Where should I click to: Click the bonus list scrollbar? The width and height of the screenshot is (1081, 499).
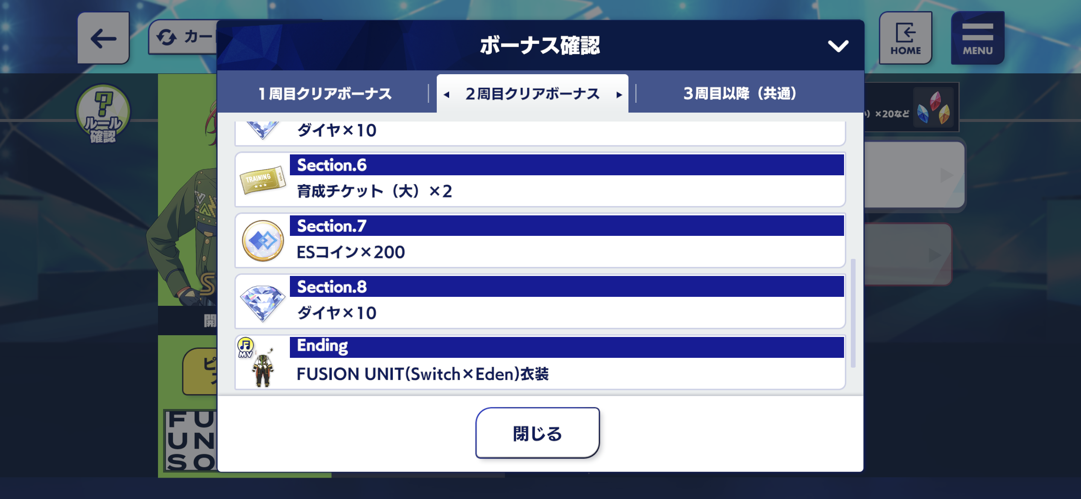[853, 313]
